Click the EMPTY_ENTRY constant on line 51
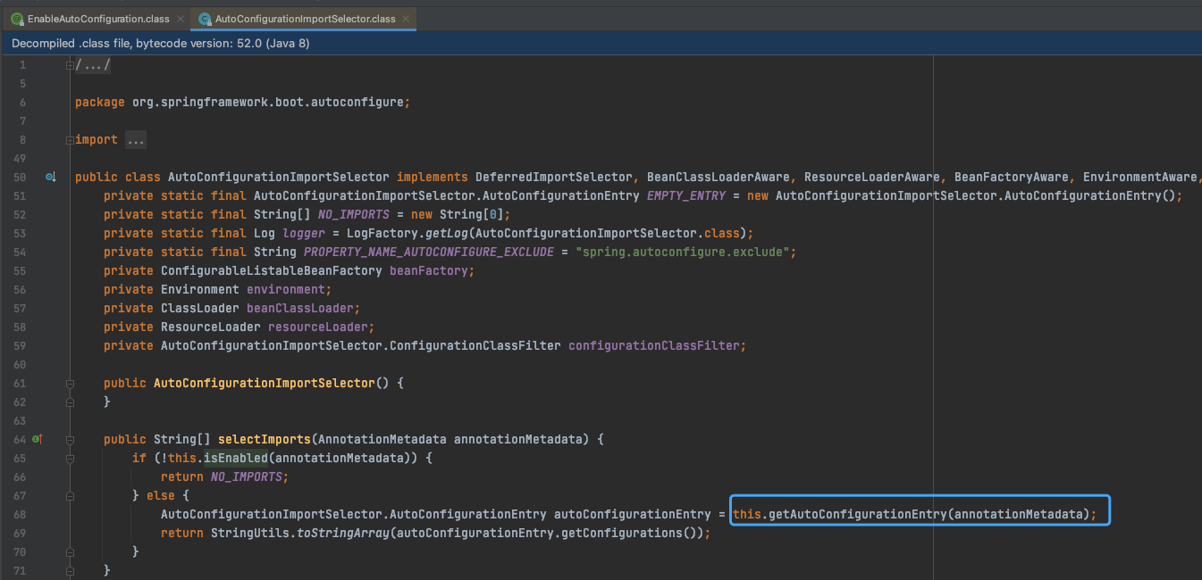The width and height of the screenshot is (1202, 580). click(686, 196)
